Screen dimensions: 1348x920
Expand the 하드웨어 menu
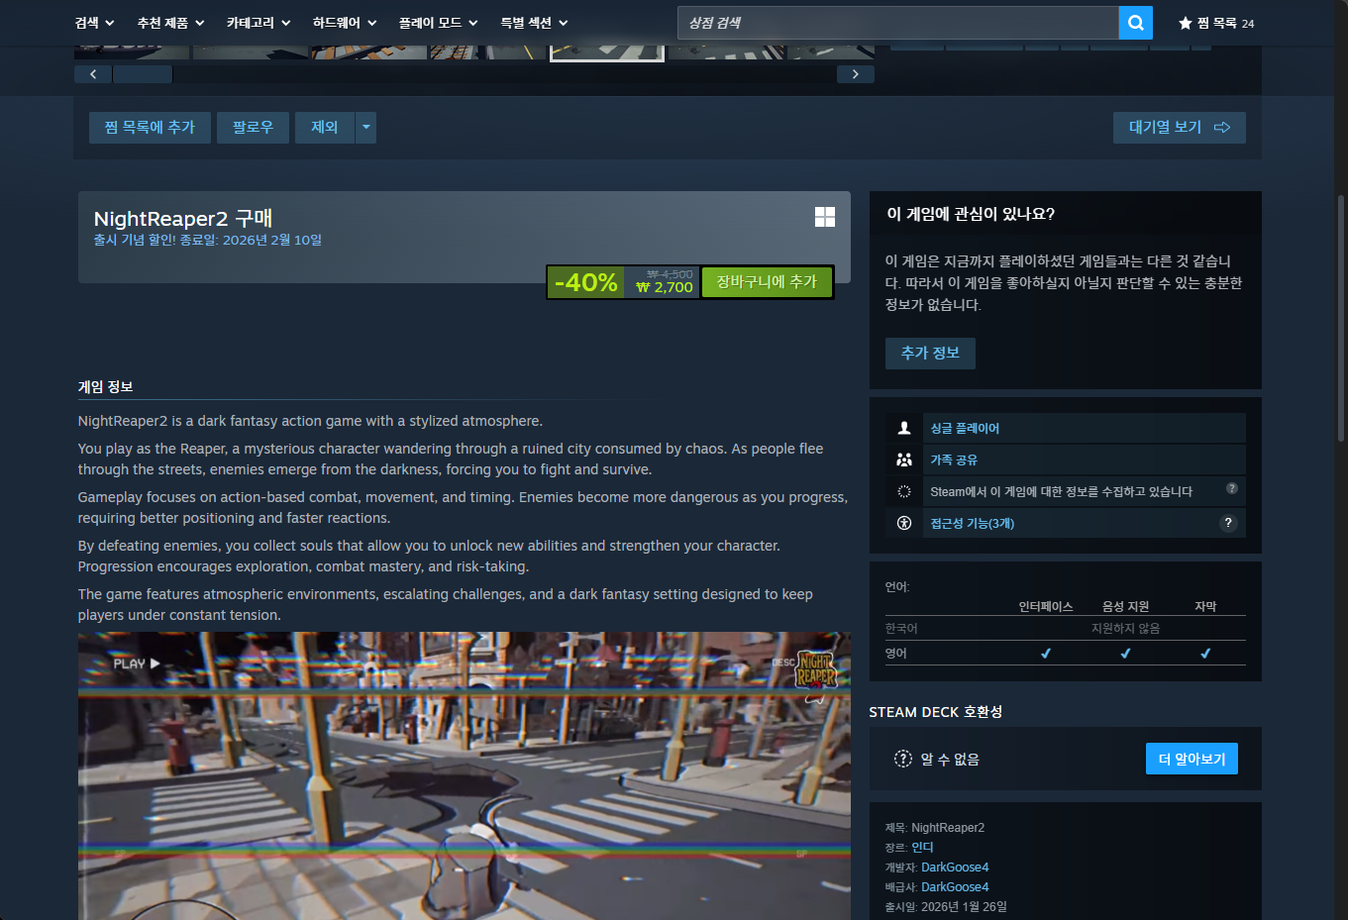pyautogui.click(x=345, y=23)
